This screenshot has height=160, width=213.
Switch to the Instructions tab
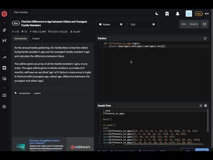coord(20,39)
